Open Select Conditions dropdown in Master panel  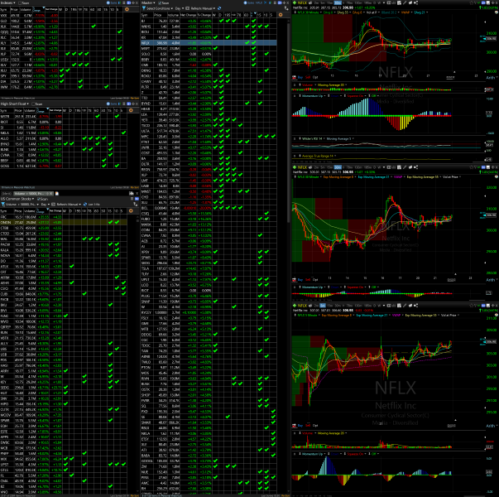(160, 8)
